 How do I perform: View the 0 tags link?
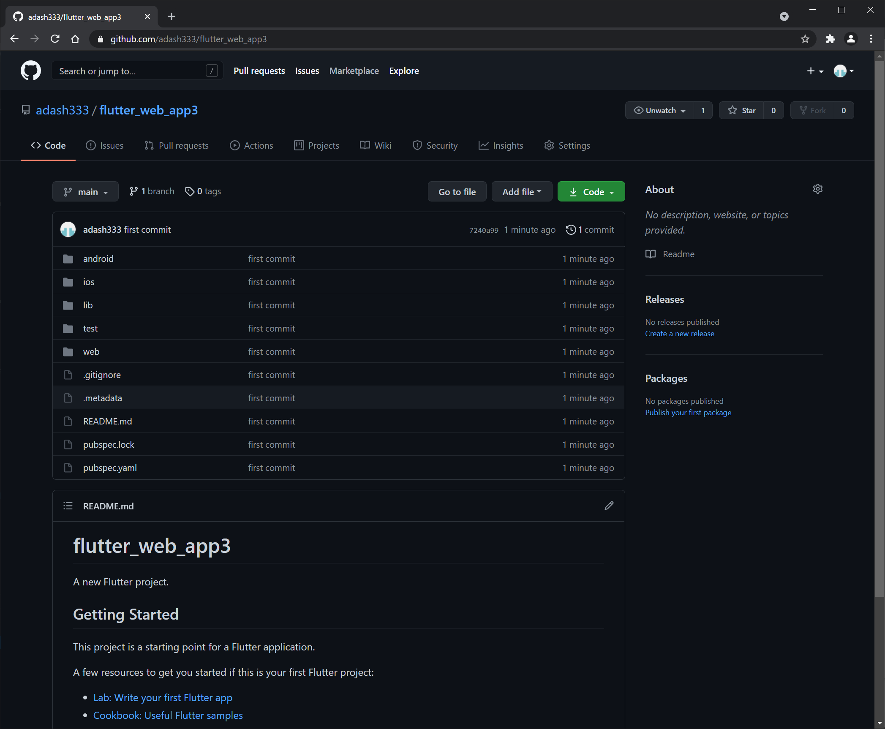point(203,191)
